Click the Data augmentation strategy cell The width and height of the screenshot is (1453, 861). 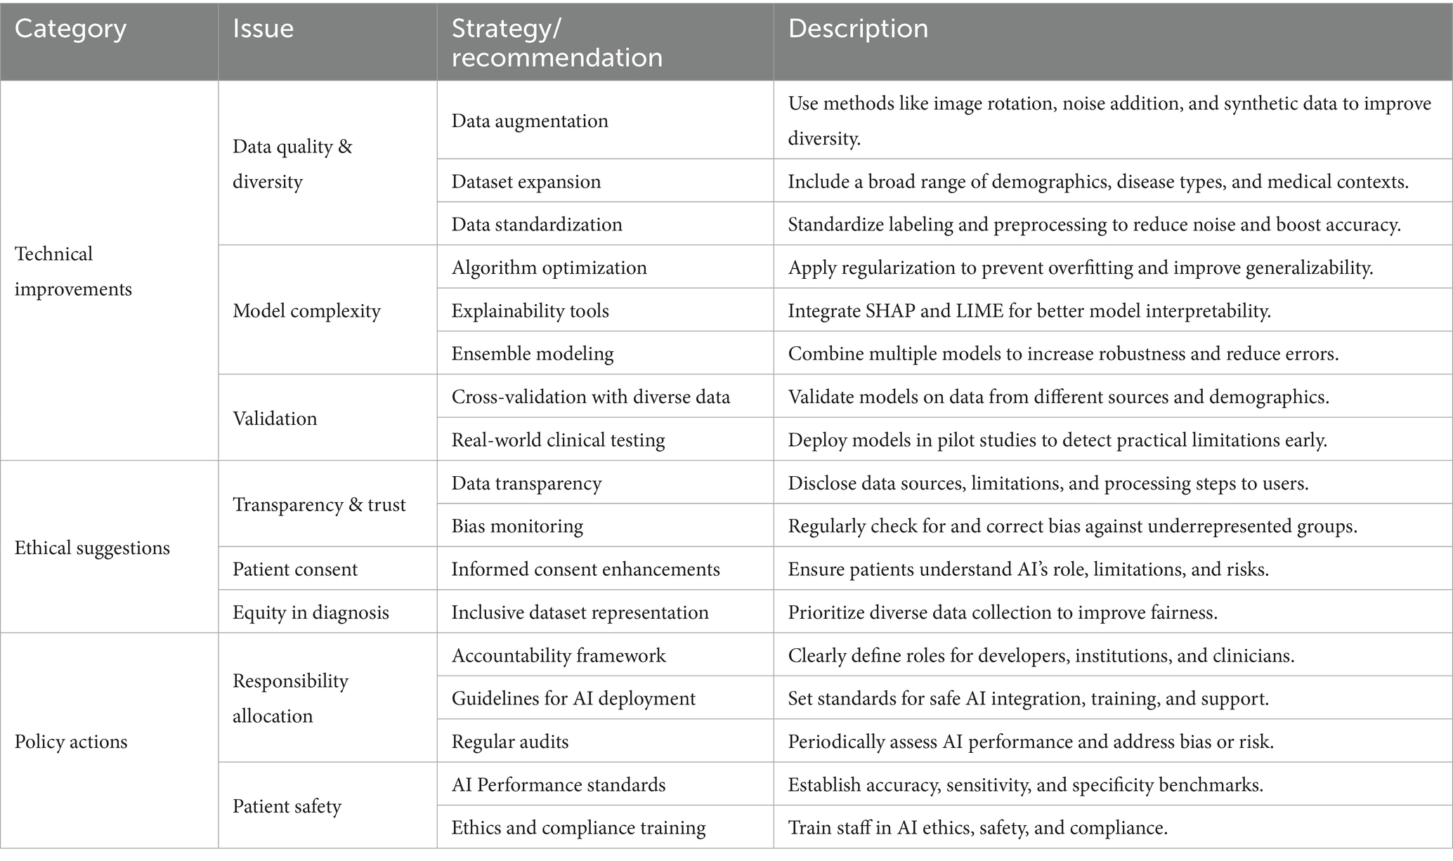[x=530, y=121]
